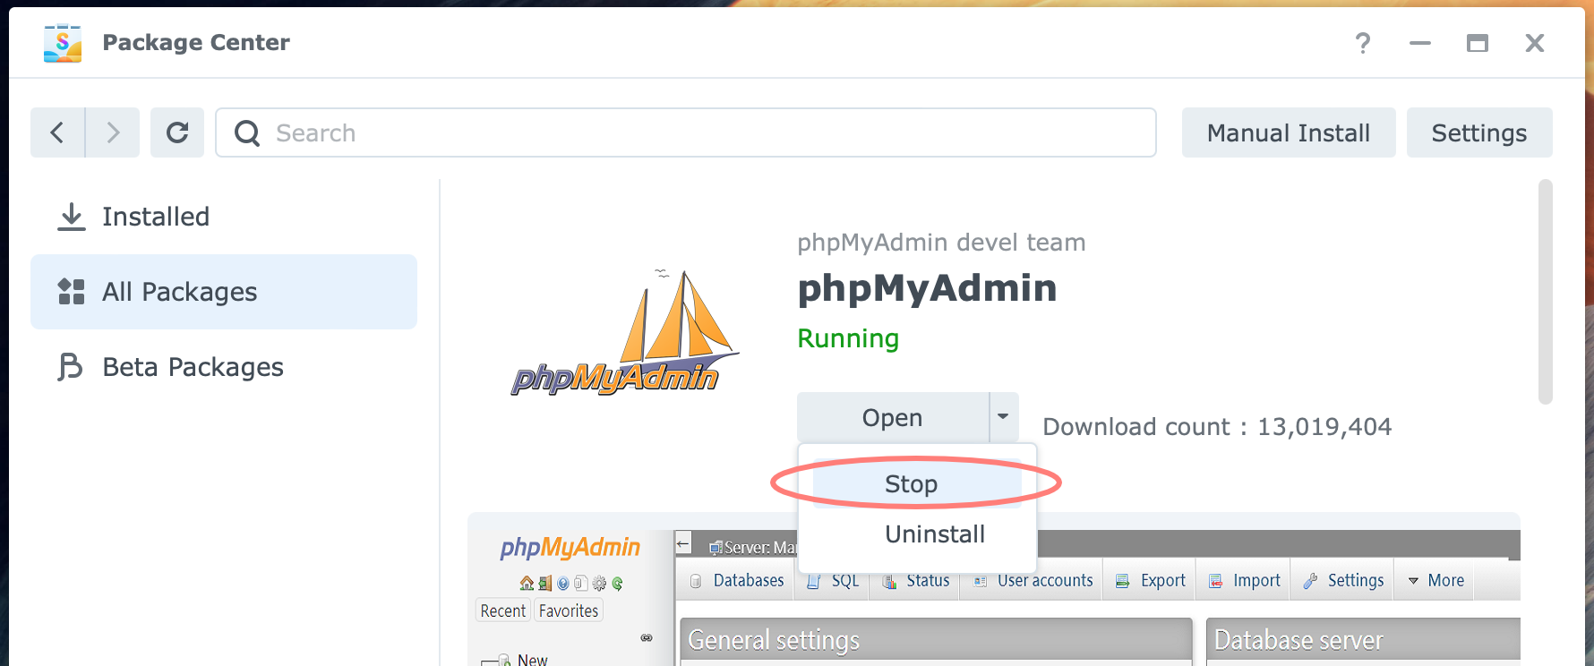Focus the Search input field
The image size is (1594, 666).
click(x=686, y=132)
